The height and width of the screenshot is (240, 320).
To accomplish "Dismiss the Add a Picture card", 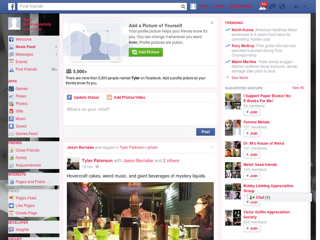I will [x=212, y=23].
